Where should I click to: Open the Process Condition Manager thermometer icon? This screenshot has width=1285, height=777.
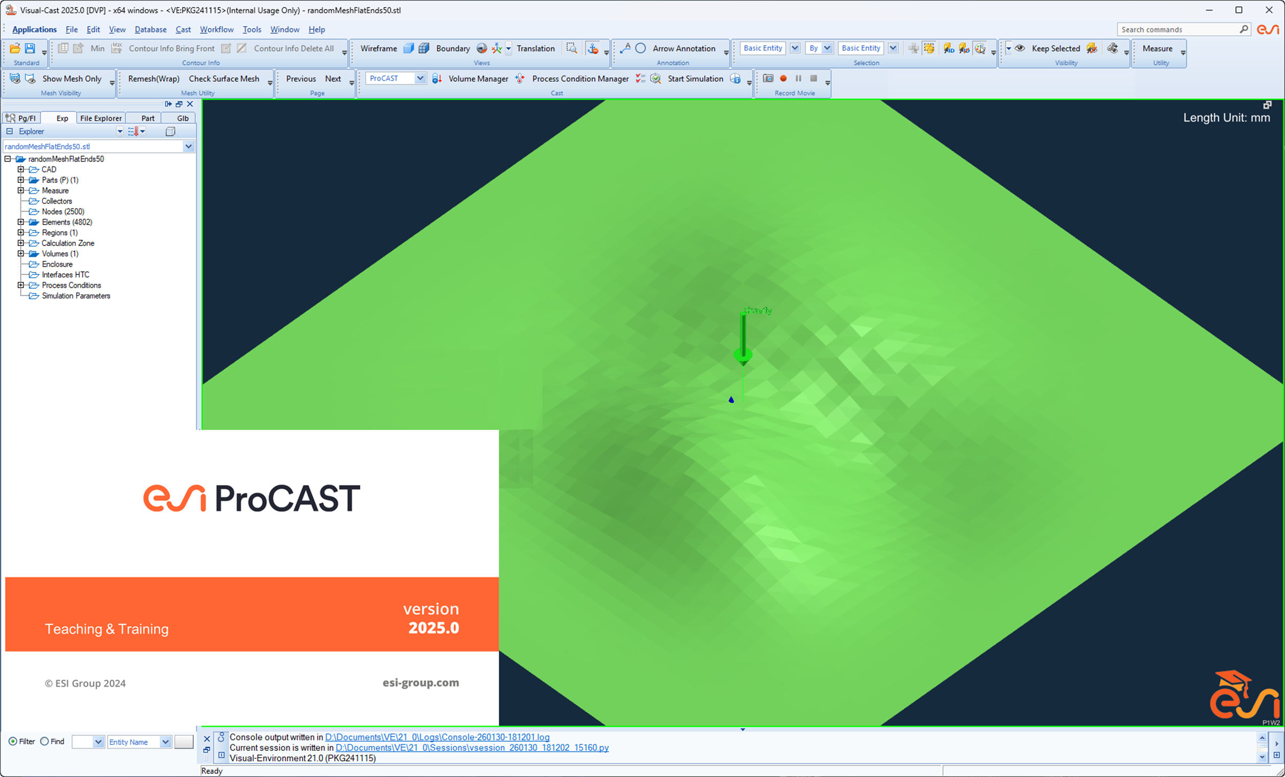520,79
